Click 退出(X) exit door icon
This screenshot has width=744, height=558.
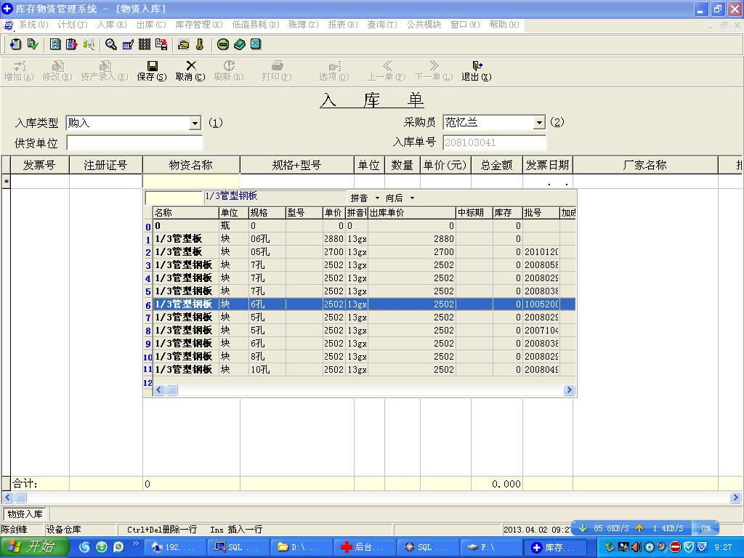tap(477, 70)
